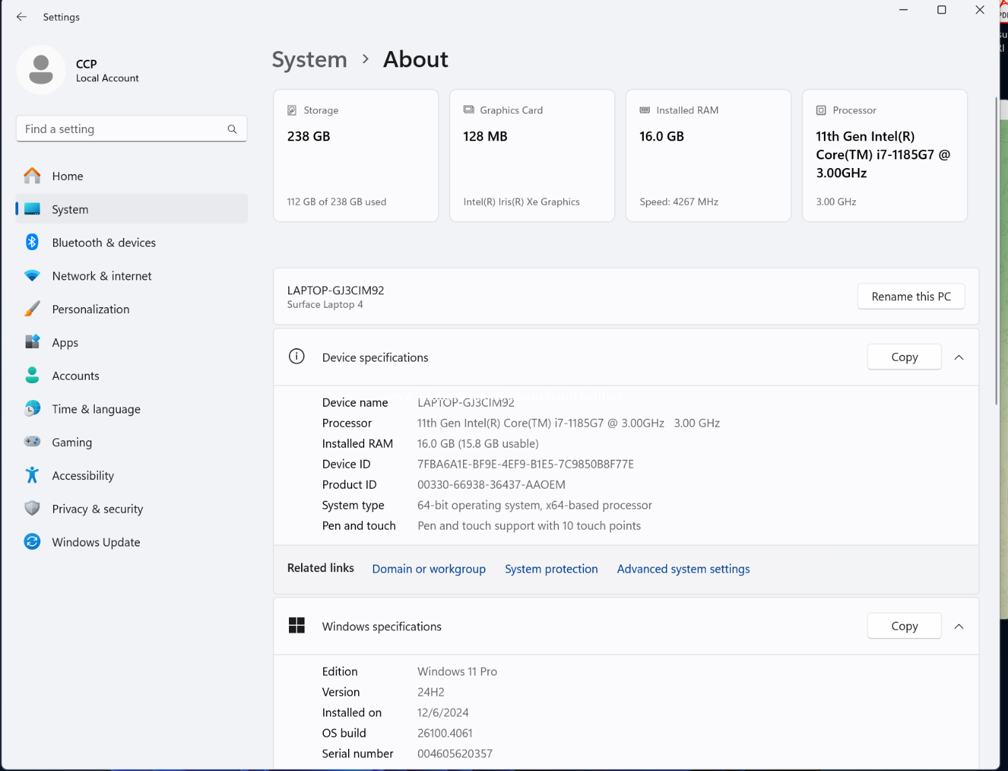The width and height of the screenshot is (1008, 771).
Task: Click the System breadcrumb link
Action: point(309,59)
